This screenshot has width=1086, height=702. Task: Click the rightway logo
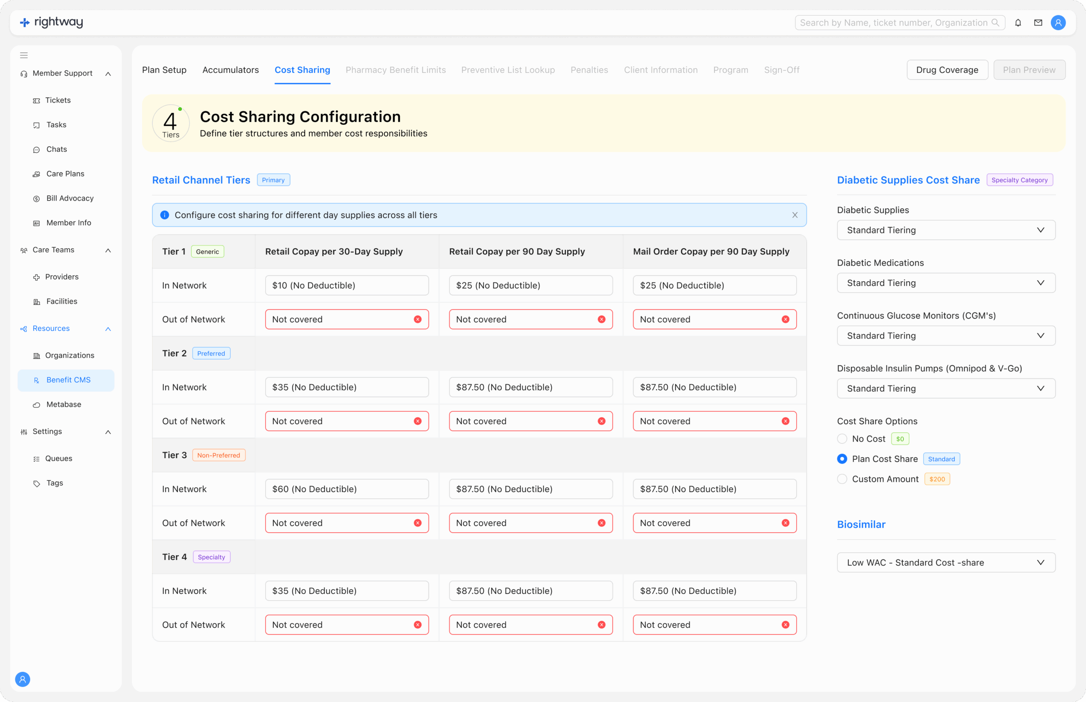[51, 22]
